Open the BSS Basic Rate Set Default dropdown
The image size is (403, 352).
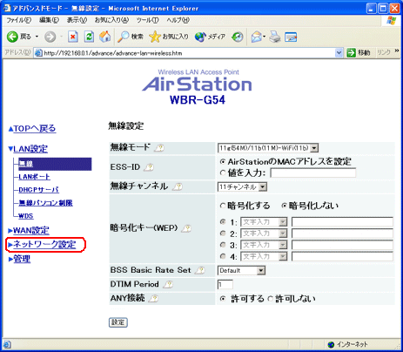241,271
